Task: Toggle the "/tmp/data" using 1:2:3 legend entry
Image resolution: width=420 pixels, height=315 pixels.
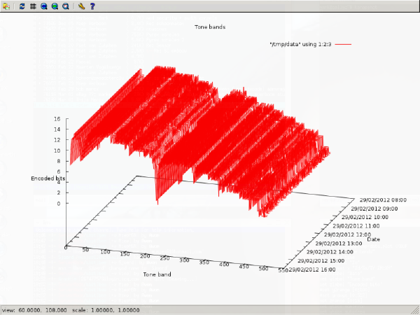Action: coord(300,44)
